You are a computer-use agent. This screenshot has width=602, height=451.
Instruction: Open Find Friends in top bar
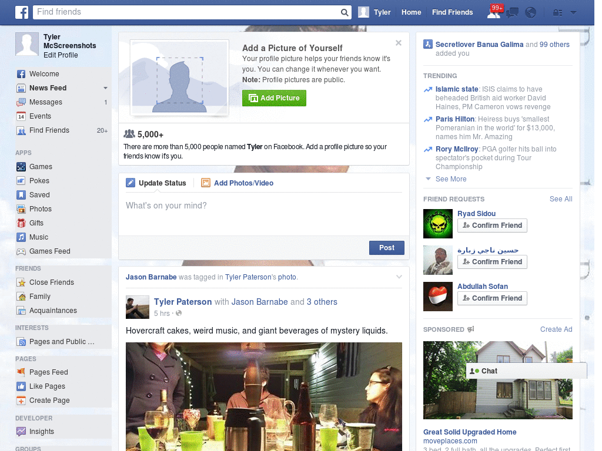click(x=452, y=12)
